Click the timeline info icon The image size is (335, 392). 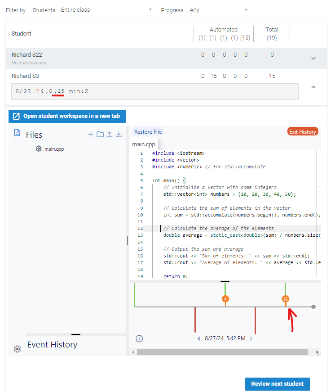click(x=139, y=338)
